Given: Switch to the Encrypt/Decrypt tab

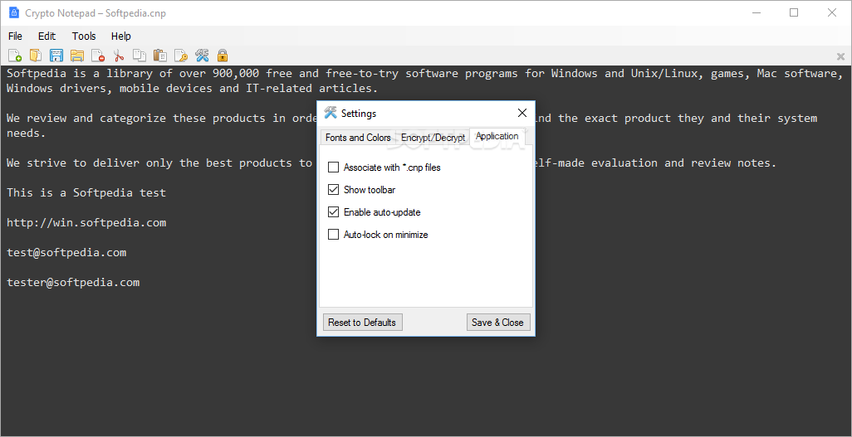Looking at the screenshot, I should click(x=433, y=138).
